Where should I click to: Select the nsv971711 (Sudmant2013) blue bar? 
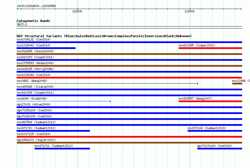tap(62, 149)
